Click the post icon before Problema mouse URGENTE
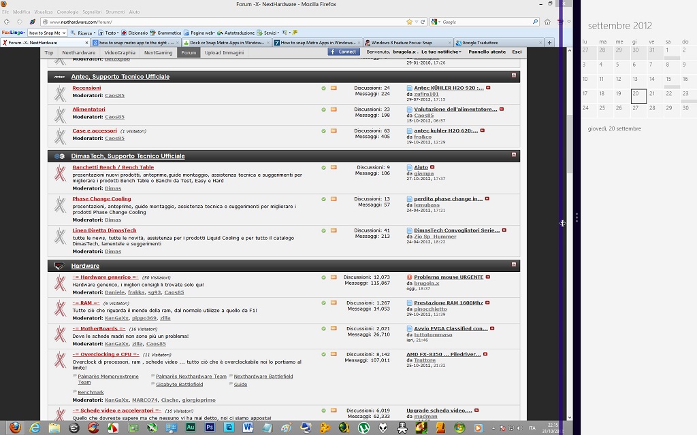The width and height of the screenshot is (697, 435). click(409, 277)
